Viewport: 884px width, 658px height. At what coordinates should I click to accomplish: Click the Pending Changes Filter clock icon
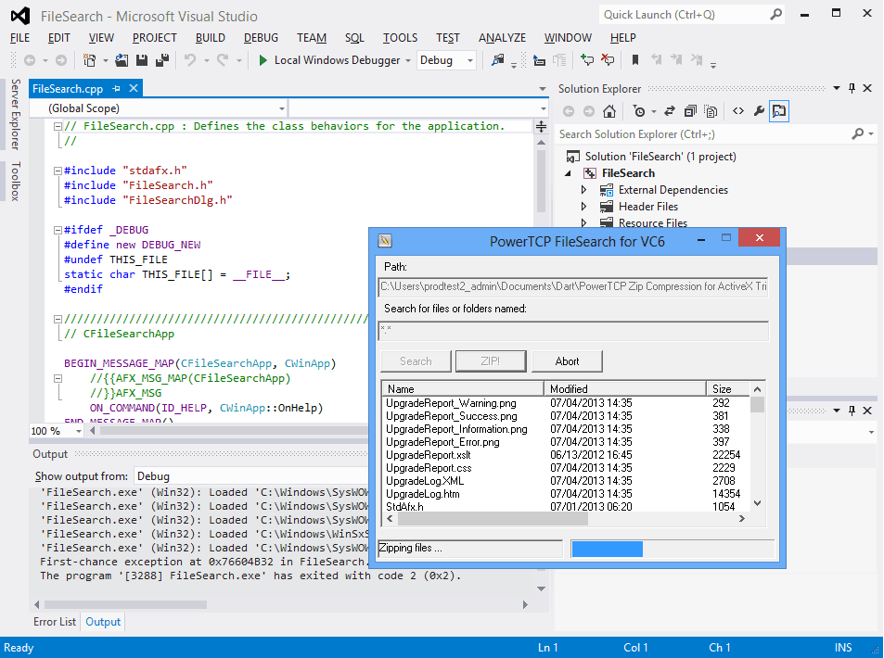pos(639,111)
